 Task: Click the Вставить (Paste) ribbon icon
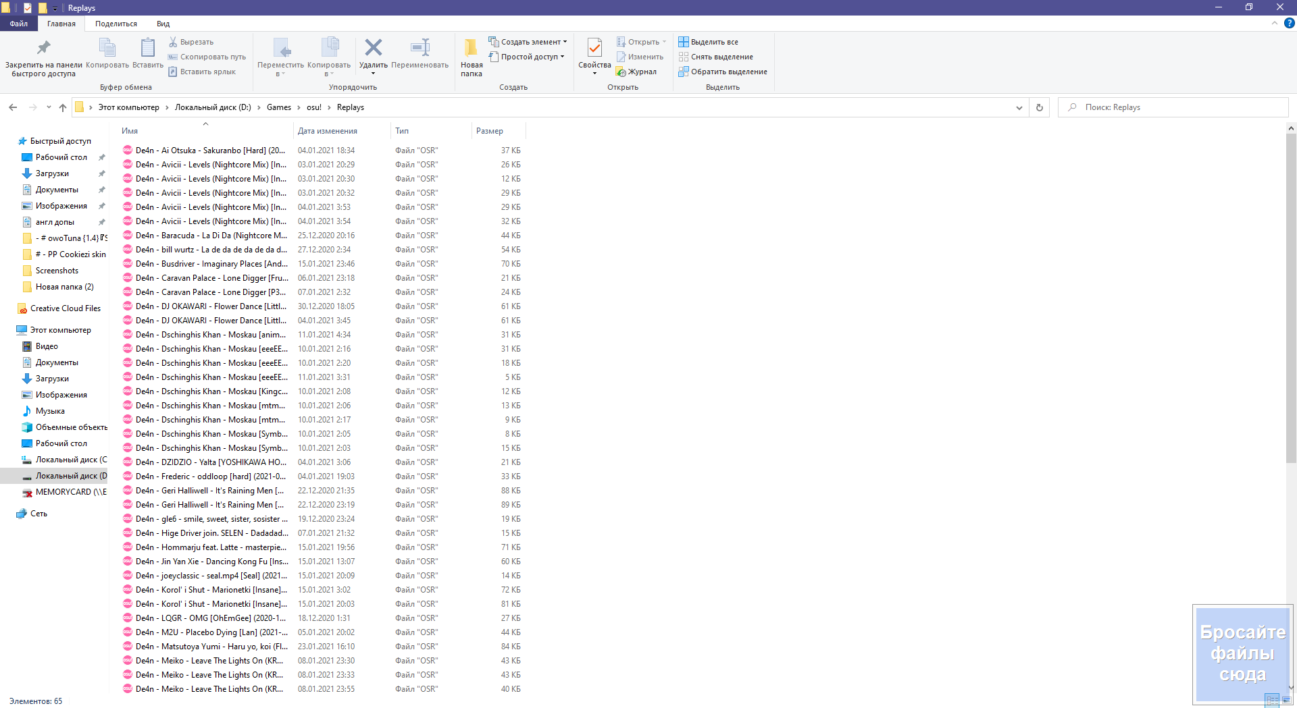click(x=147, y=48)
